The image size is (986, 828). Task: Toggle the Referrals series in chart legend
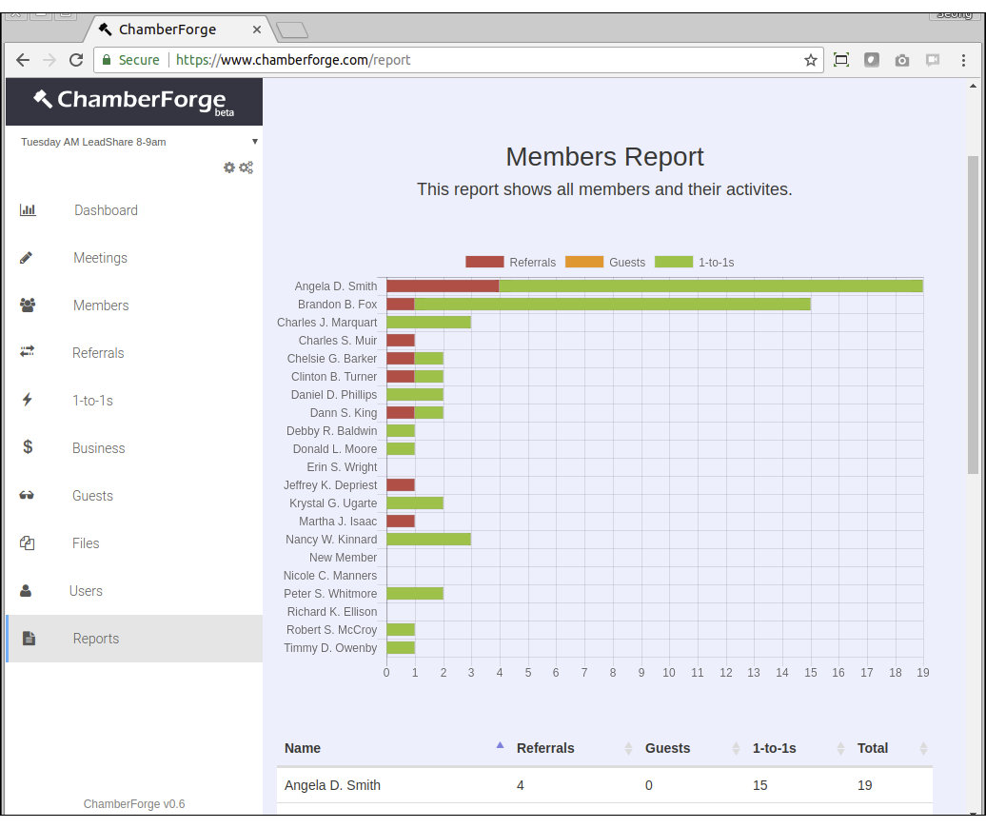(x=508, y=262)
